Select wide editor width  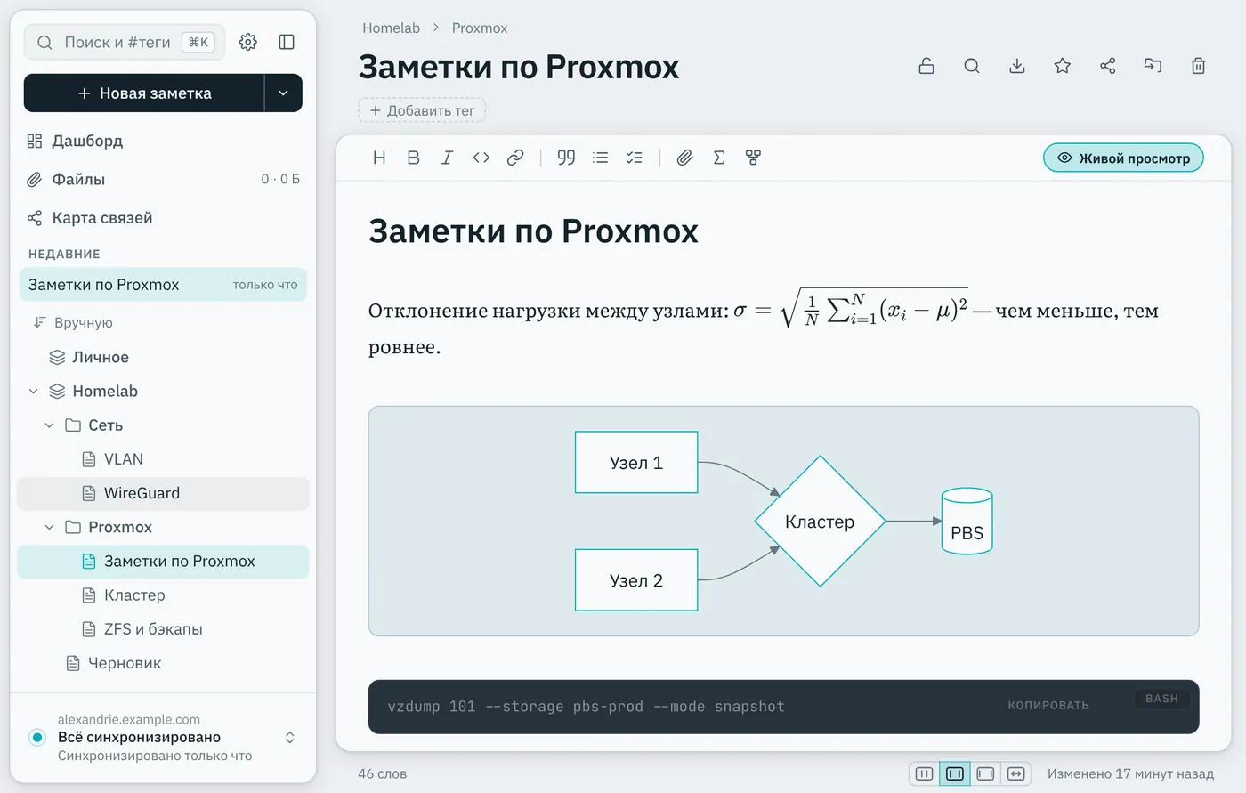pyautogui.click(x=985, y=774)
